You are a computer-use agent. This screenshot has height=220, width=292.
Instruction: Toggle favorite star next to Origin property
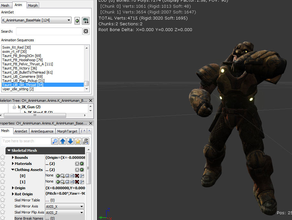point(3,188)
